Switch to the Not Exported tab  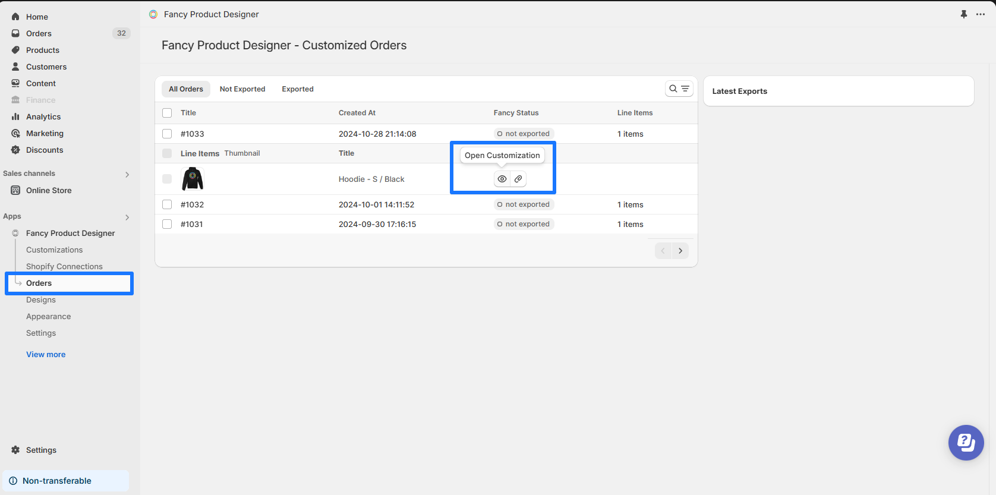(x=242, y=89)
